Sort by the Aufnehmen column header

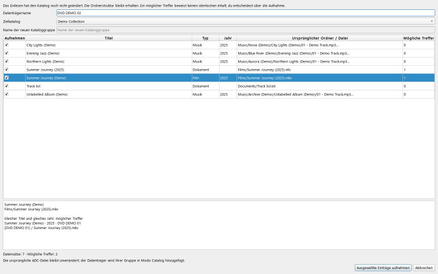click(15, 38)
